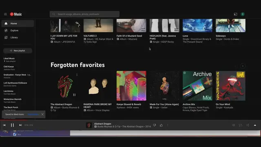Open the hamburger guide menu
This screenshot has width=261, height=147.
pyautogui.click(x=5, y=14)
